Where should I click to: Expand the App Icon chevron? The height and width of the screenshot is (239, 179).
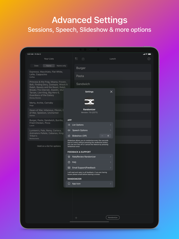[x=111, y=184]
